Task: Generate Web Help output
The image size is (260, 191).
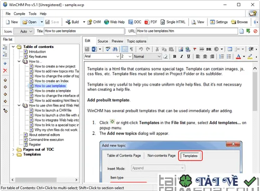Action: coord(114,22)
